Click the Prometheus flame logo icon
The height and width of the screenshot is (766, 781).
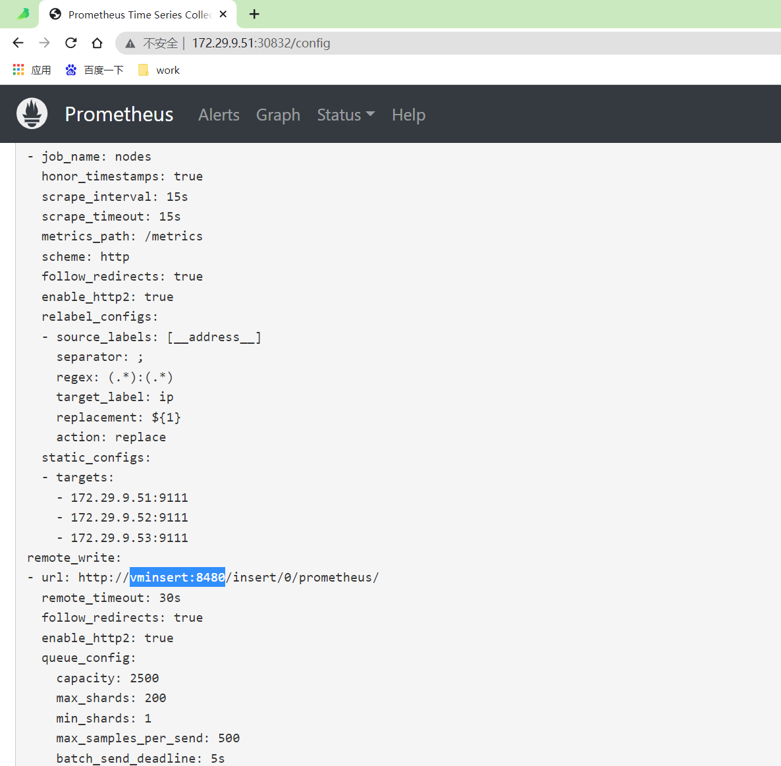point(32,113)
